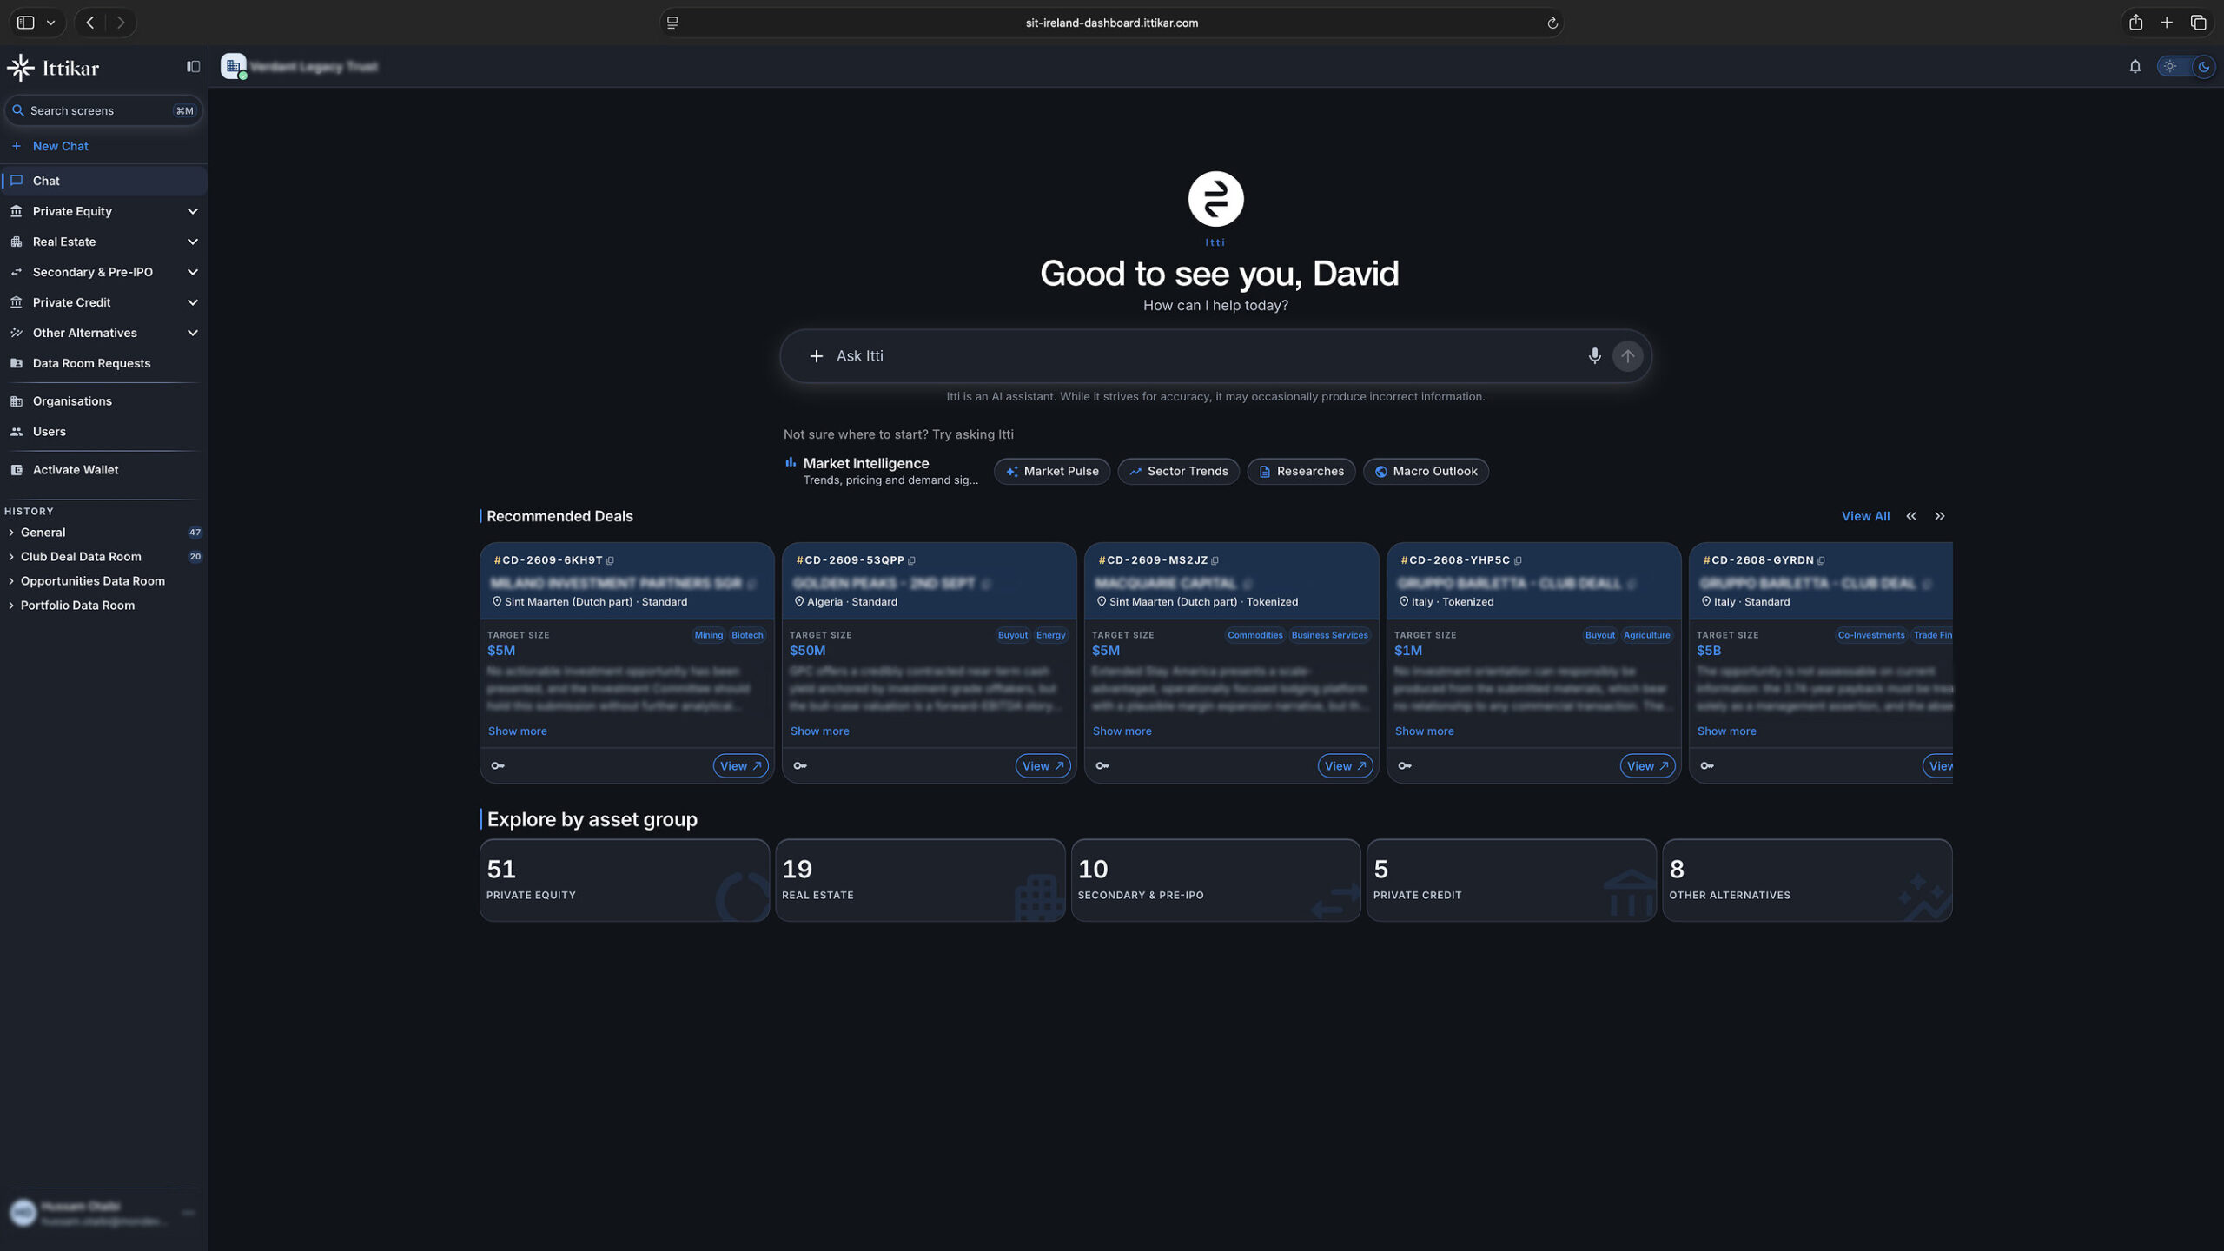2224x1251 pixels.
Task: Click the send arrow in Ask Itti box
Action: pos(1627,356)
